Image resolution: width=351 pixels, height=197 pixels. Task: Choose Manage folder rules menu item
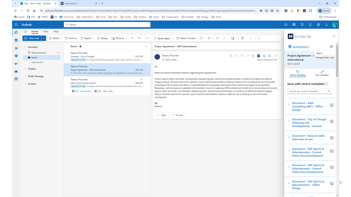[325, 57]
